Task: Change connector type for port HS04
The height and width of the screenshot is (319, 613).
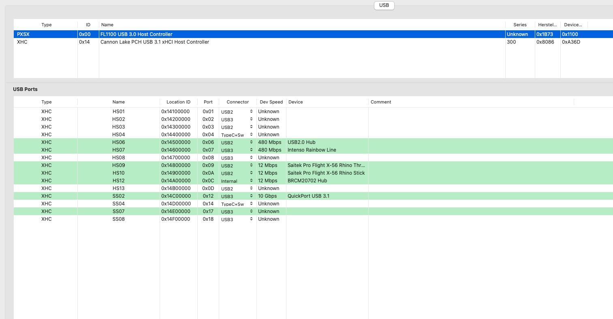Action: point(237,135)
